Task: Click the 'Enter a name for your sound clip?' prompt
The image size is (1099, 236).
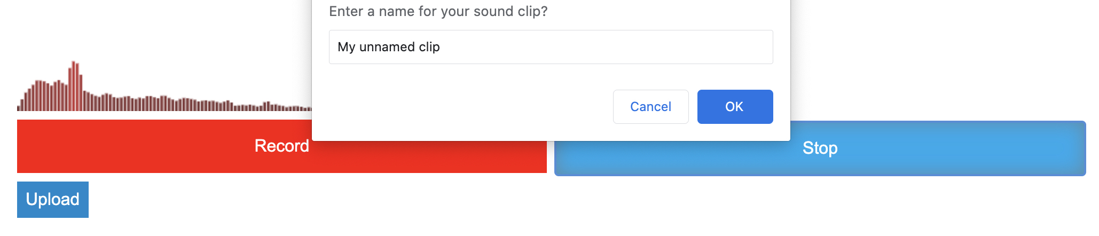Action: (438, 11)
